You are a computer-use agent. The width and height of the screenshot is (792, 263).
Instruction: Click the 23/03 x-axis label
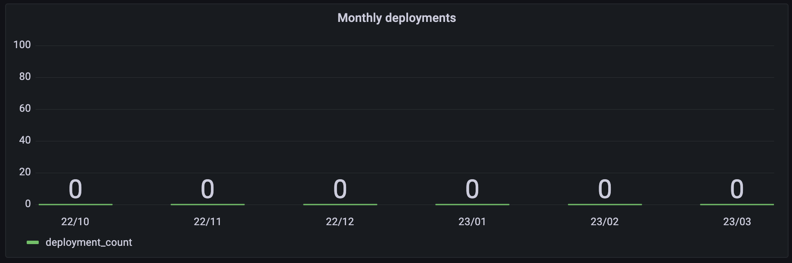click(737, 222)
